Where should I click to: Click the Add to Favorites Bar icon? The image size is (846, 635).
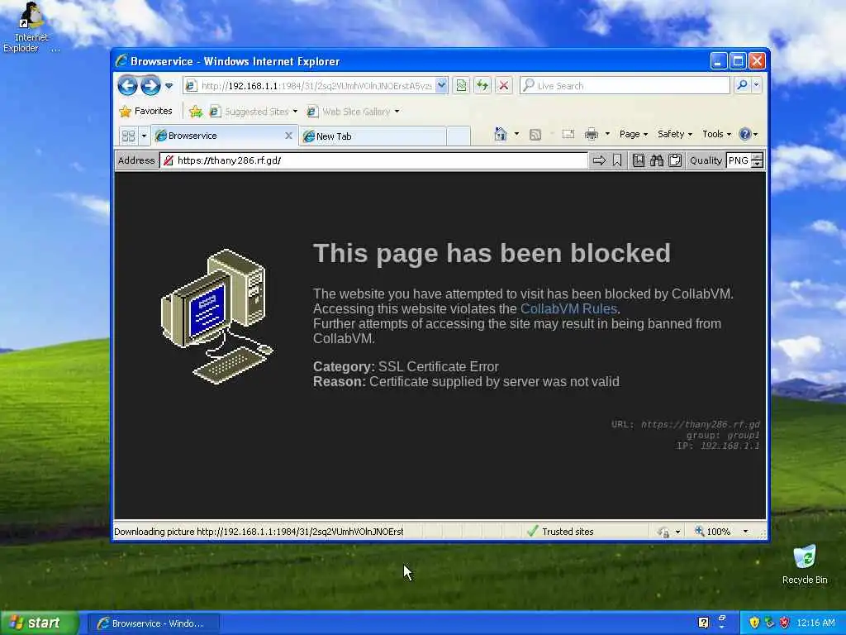click(x=195, y=112)
